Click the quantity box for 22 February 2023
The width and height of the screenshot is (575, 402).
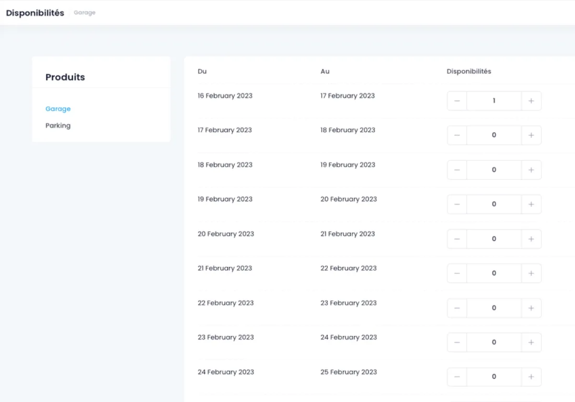click(494, 308)
